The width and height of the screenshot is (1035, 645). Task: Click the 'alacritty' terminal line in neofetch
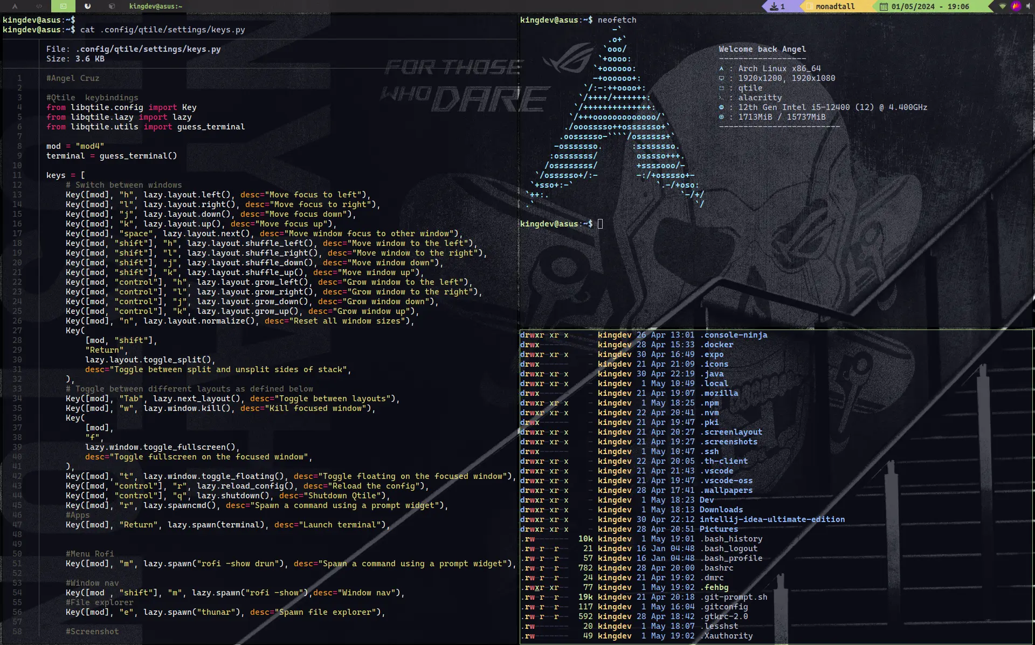[760, 98]
